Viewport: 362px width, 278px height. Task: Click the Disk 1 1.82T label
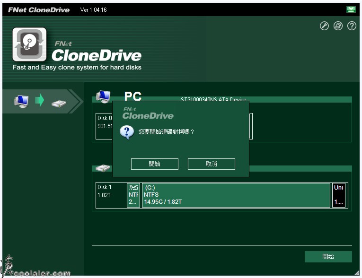pos(105,191)
